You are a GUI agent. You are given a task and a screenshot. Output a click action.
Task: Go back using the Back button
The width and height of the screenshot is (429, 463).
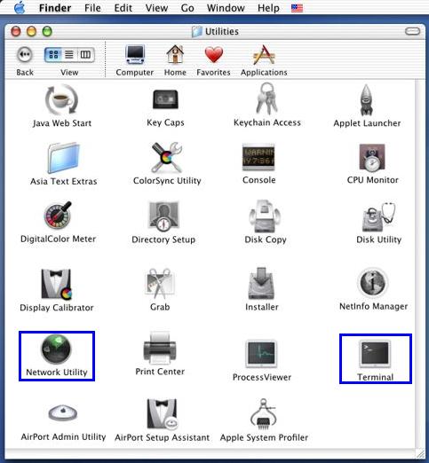25,54
